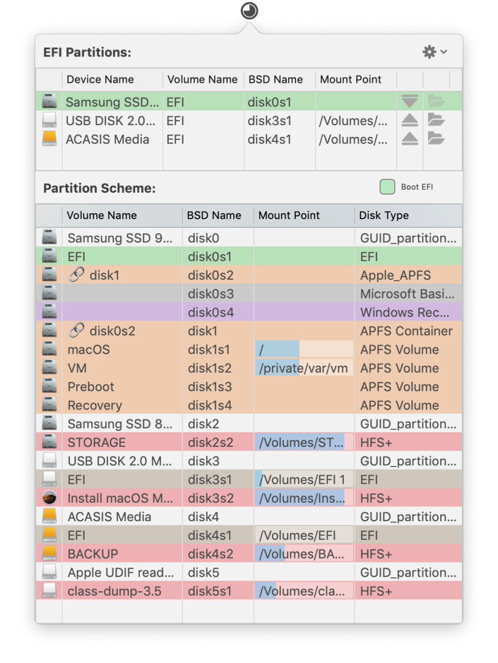Sort partition scheme by Disk Type column
This screenshot has height=663, width=498.
pyautogui.click(x=384, y=215)
